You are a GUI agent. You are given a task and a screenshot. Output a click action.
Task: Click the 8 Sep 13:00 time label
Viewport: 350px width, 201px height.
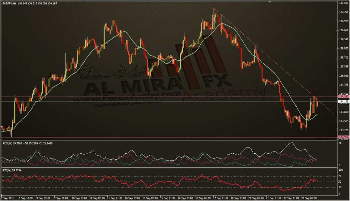26,198
